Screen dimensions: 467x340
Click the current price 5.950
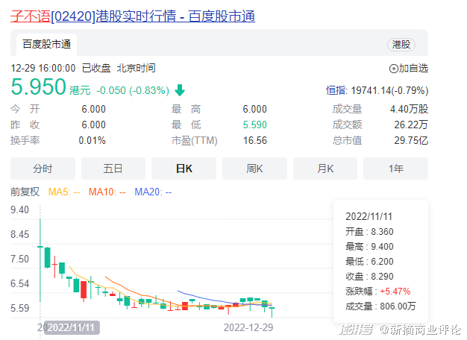(38, 86)
